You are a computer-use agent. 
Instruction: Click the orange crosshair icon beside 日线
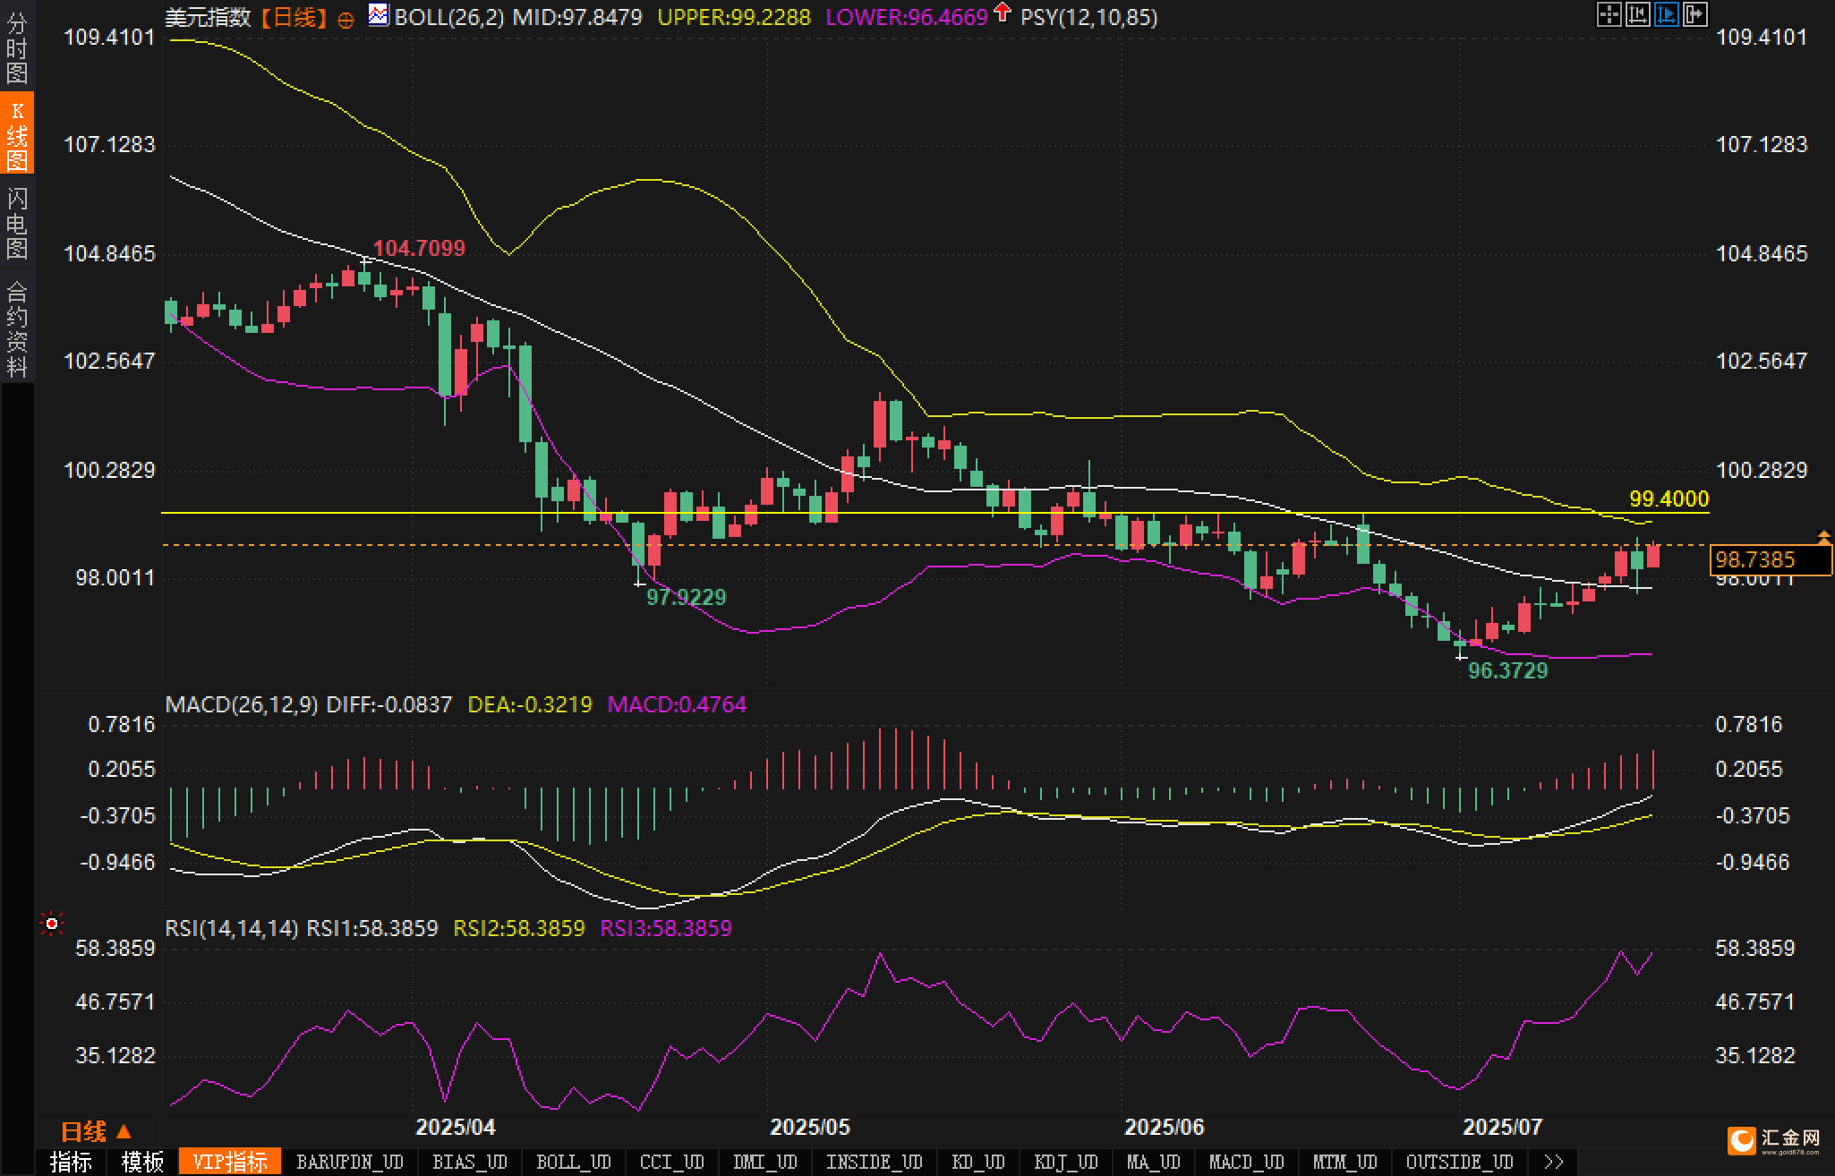point(346,20)
